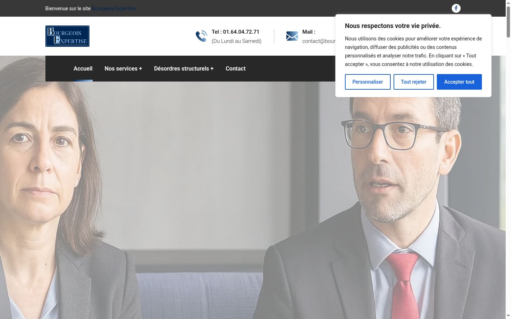Click the scrollbar up arrow
The width and height of the screenshot is (511, 319).
(x=508, y=2)
